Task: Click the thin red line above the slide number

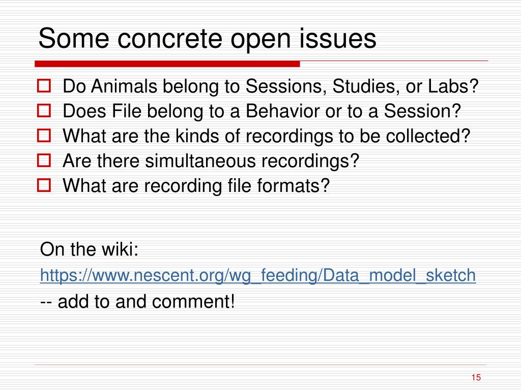Action: tap(260, 365)
